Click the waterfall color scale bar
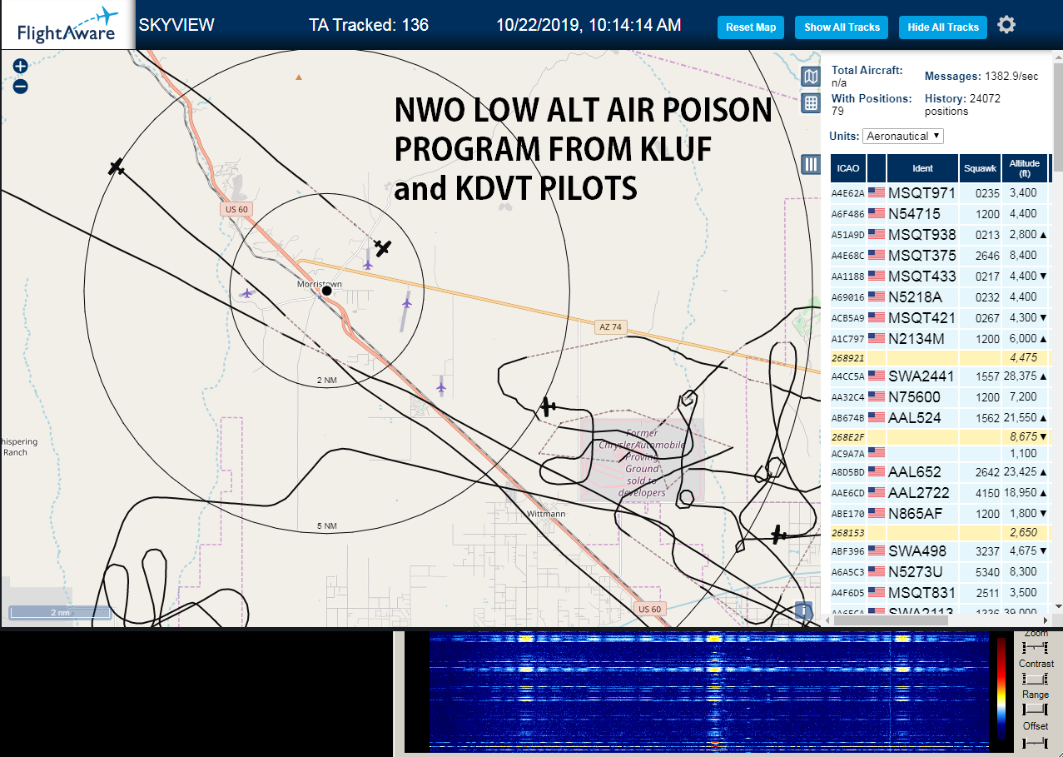The width and height of the screenshot is (1063, 757). point(1001,690)
